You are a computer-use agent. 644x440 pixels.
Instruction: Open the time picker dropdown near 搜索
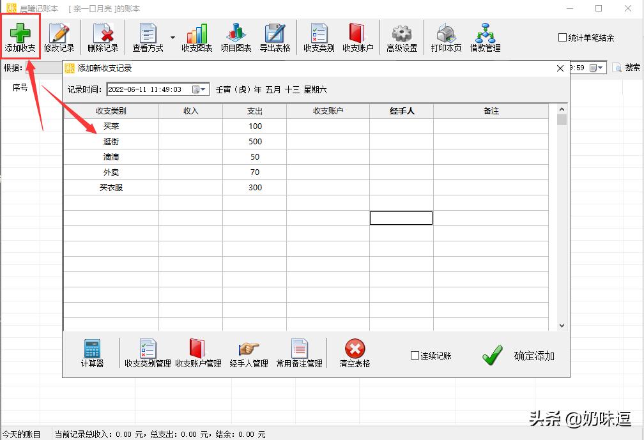[x=599, y=67]
